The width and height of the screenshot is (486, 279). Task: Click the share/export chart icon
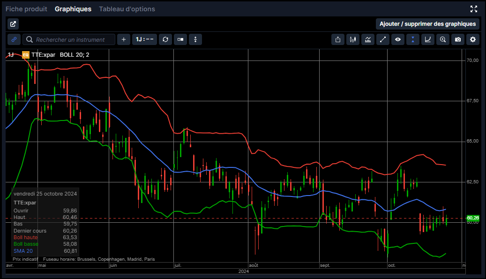pos(338,39)
